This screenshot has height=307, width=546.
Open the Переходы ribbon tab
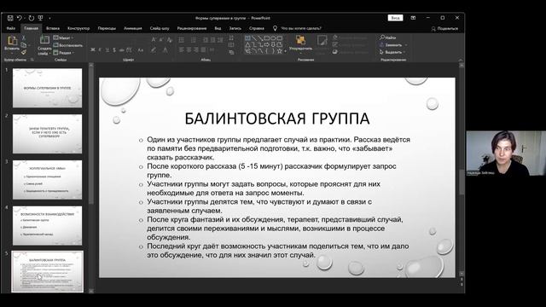pyautogui.click(x=107, y=28)
